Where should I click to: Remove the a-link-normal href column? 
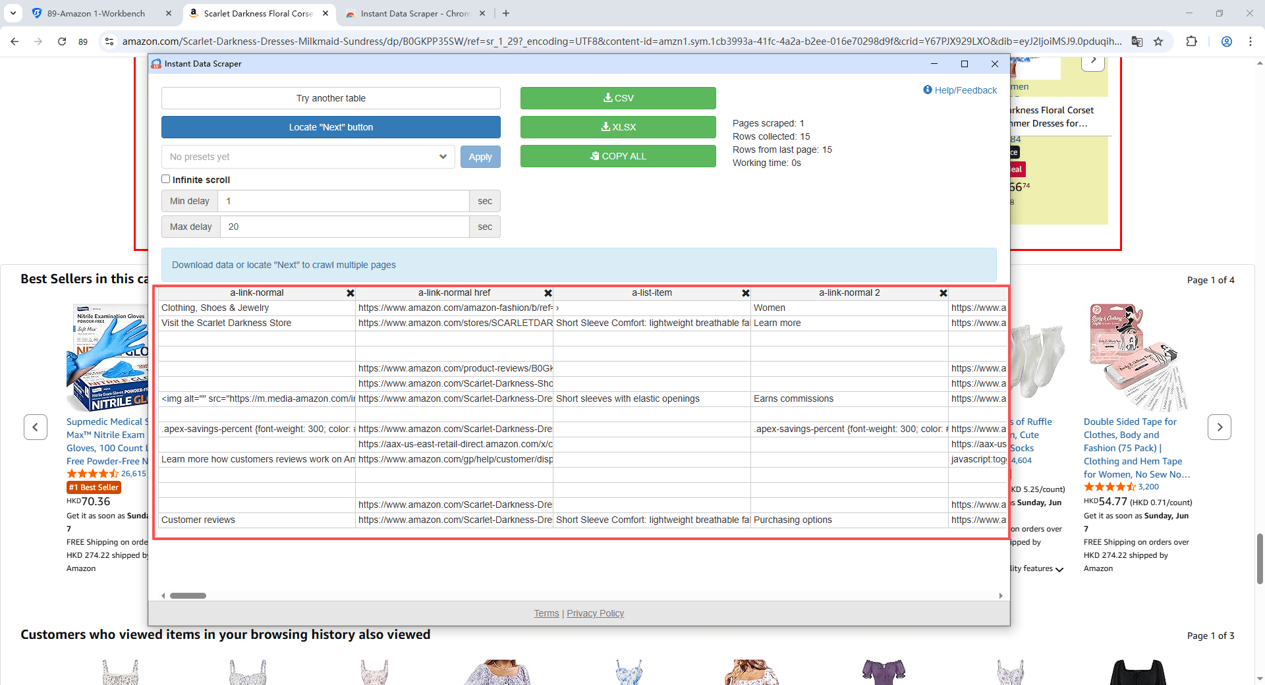click(548, 293)
